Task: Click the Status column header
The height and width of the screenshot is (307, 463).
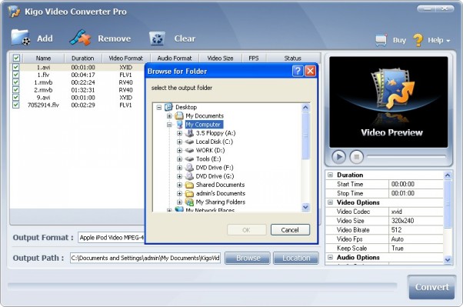Action: [293, 58]
